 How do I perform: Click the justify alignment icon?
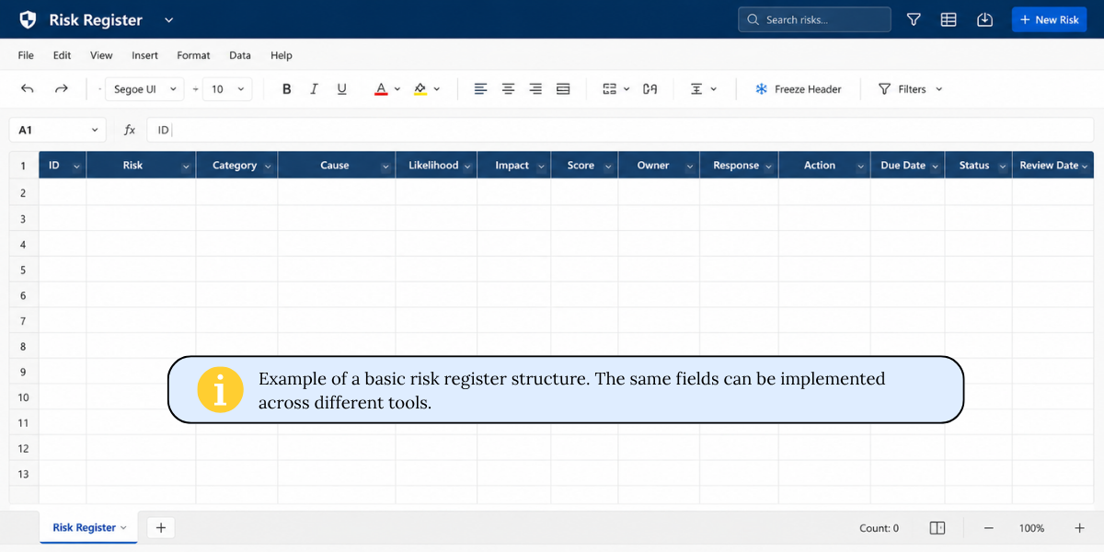563,89
